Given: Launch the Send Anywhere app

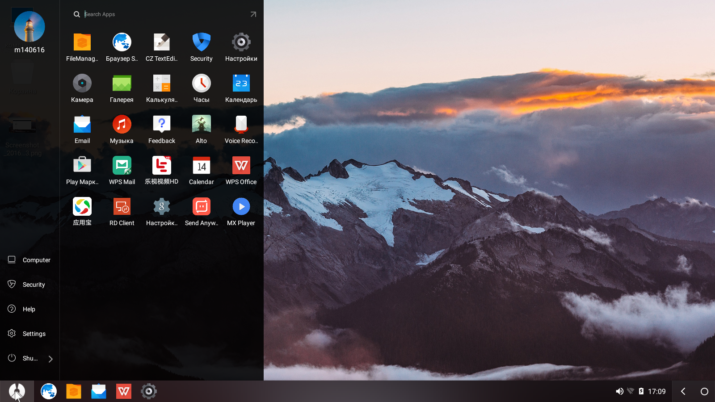Looking at the screenshot, I should point(202,207).
